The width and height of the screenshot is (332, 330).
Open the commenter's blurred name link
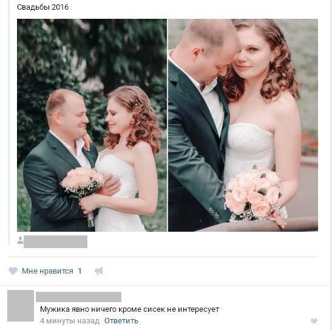pos(78,297)
